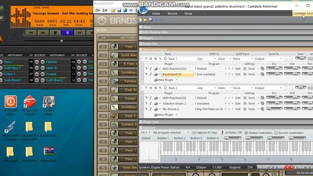Click the settings list icon on BandstandVST row
The height and width of the screenshot is (176, 313).
(x=245, y=74)
